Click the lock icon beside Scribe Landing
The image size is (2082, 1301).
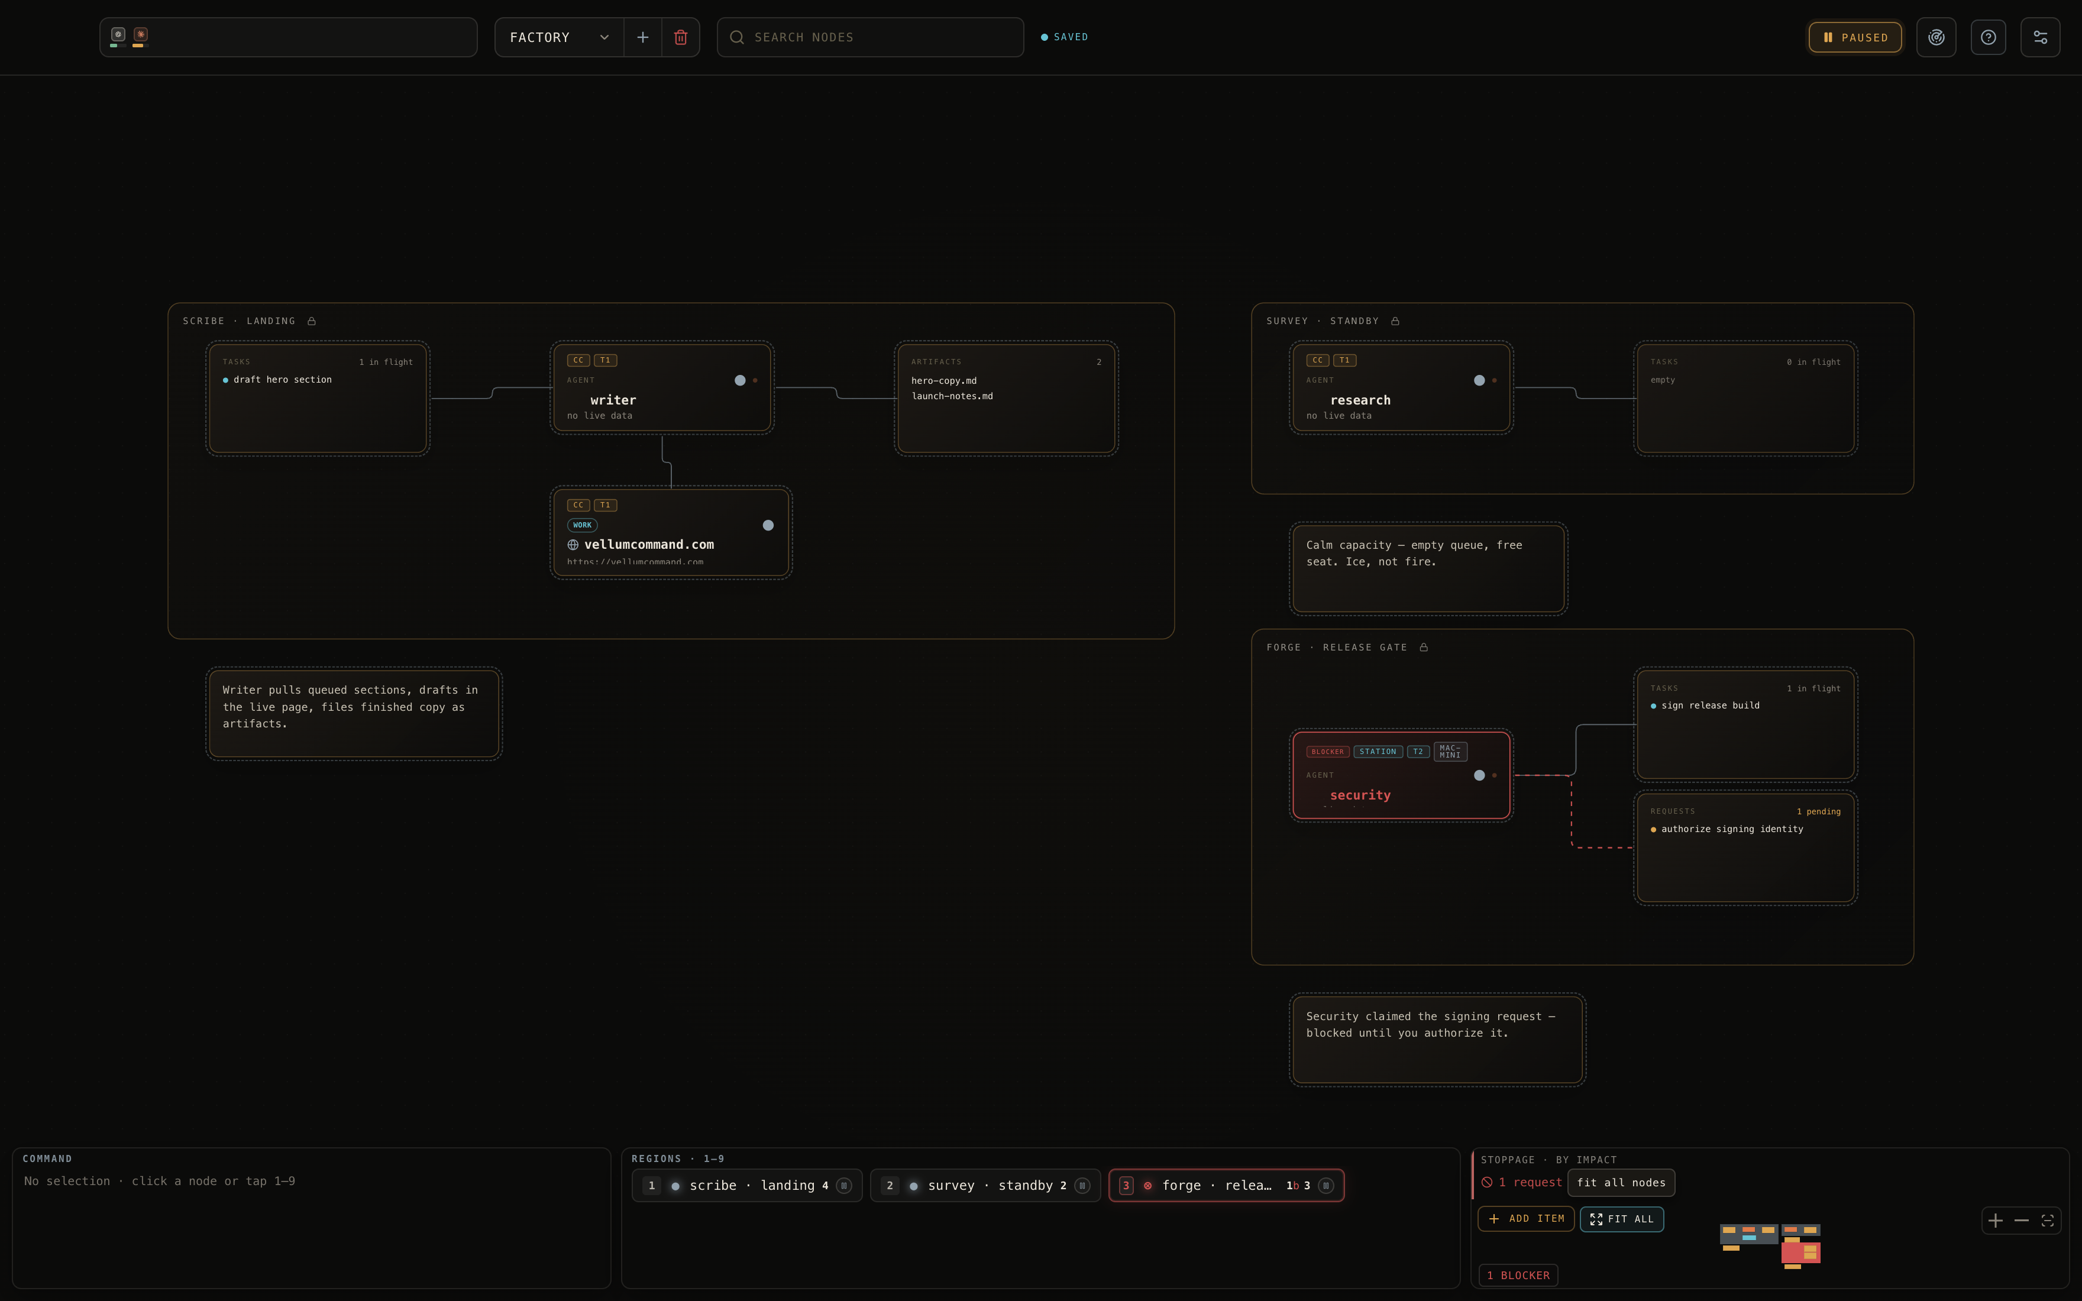click(x=312, y=321)
